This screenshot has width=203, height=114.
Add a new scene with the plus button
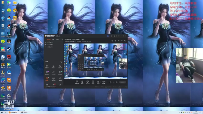(62, 40)
